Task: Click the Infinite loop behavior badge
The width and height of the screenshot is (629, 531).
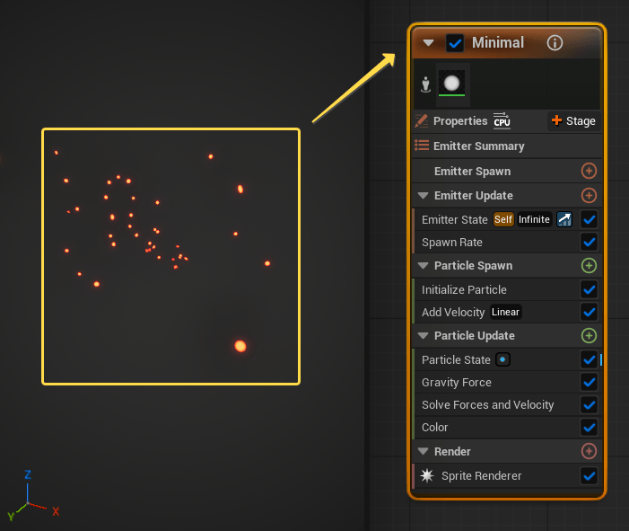Action: (534, 219)
